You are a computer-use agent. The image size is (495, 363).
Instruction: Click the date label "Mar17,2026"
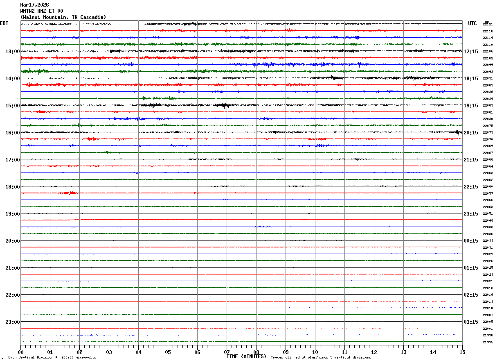pyautogui.click(x=34, y=5)
